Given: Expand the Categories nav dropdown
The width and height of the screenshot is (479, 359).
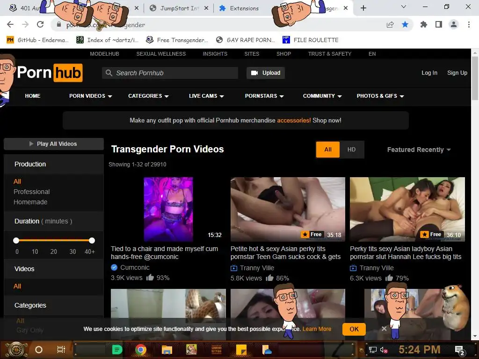Looking at the screenshot, I should (148, 96).
